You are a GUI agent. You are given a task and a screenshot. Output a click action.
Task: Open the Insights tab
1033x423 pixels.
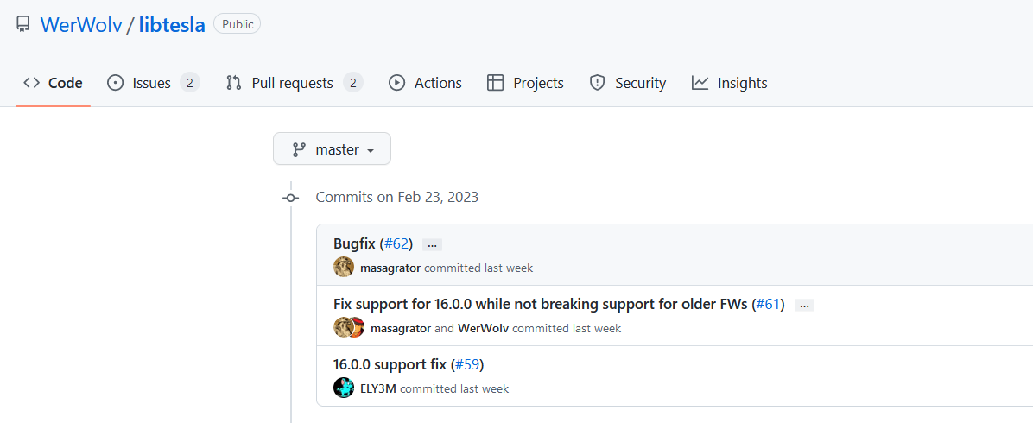coord(729,83)
